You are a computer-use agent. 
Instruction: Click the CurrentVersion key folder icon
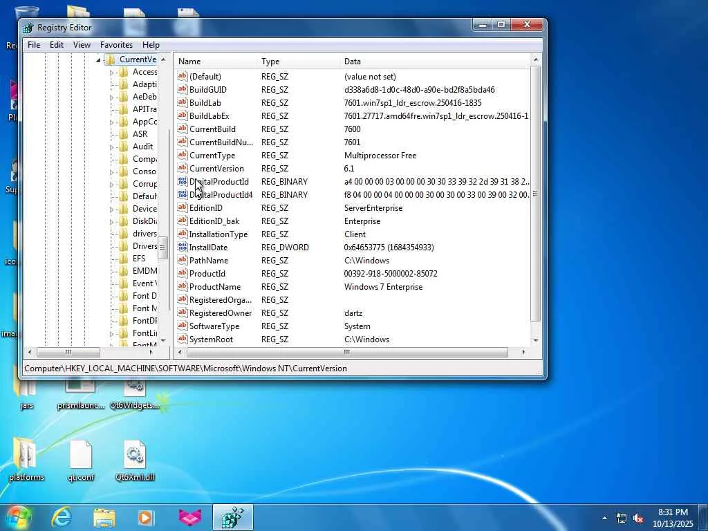[110, 59]
